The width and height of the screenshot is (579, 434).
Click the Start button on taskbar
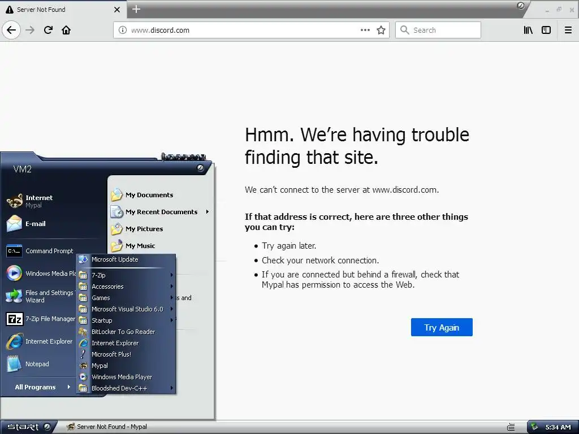tap(28, 427)
